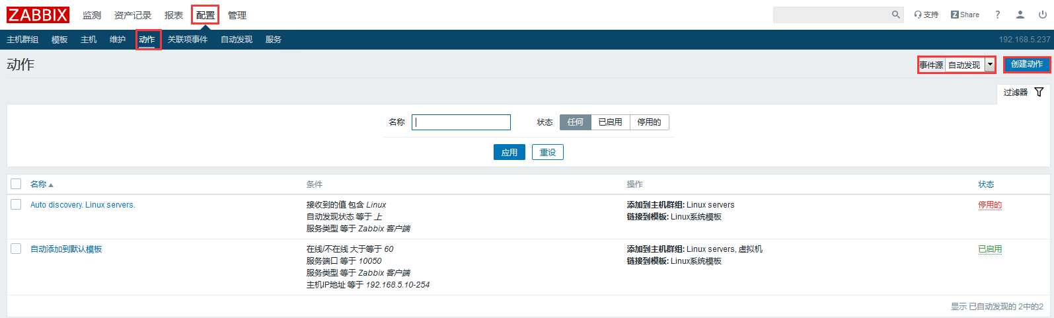Viewport: 1054px width, 318px height.
Task: Click the help question mark icon
Action: tap(998, 15)
